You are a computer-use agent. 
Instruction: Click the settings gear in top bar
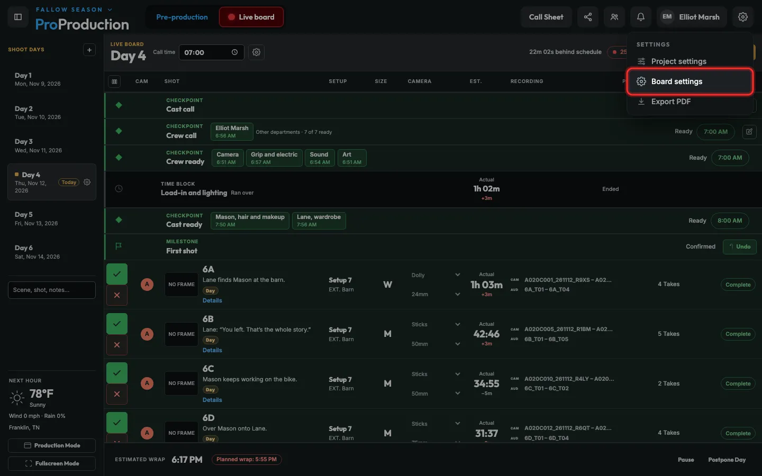[x=743, y=17]
